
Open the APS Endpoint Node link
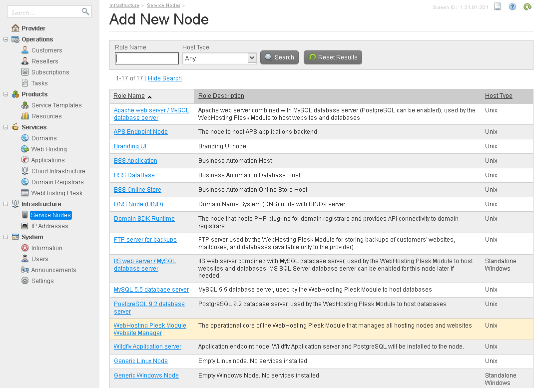pos(140,132)
